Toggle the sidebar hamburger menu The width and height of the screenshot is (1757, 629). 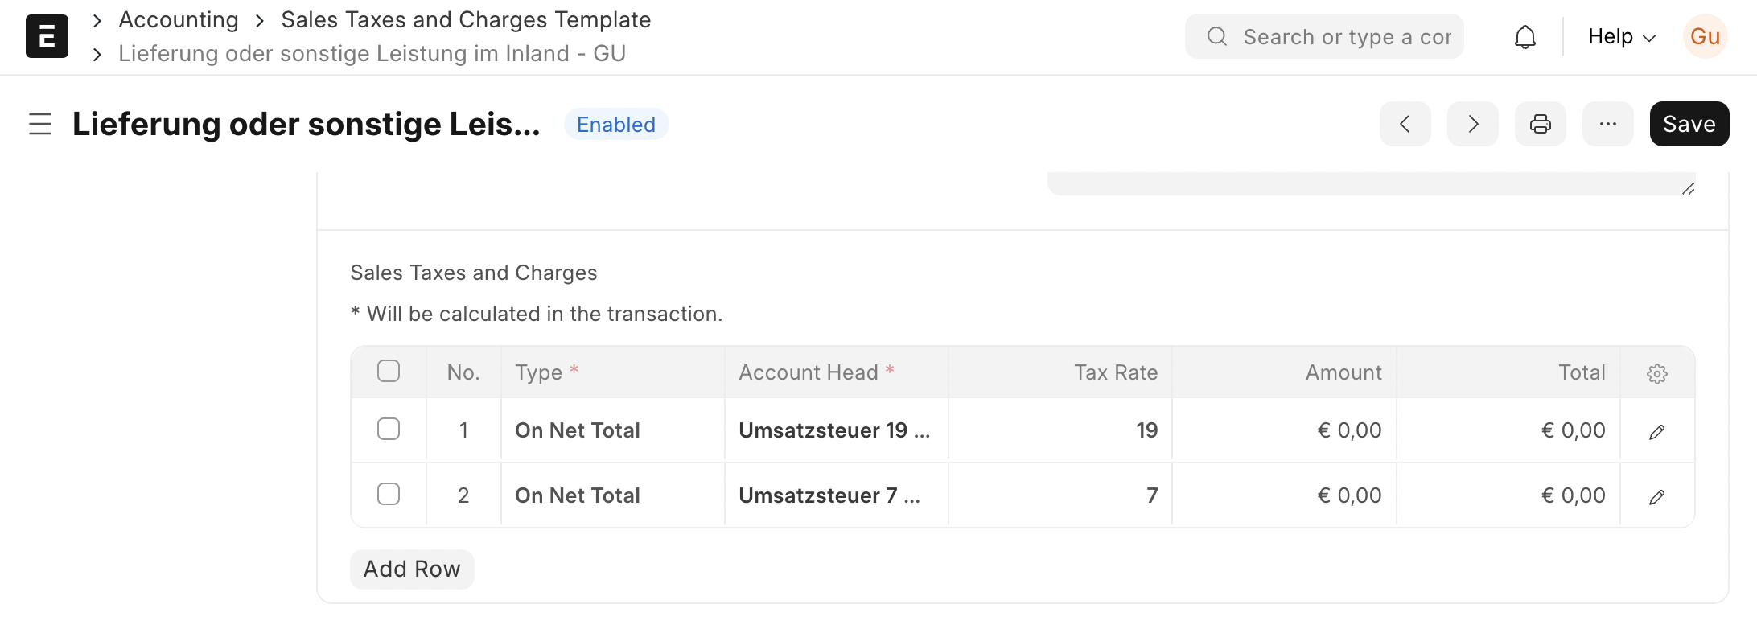click(40, 124)
